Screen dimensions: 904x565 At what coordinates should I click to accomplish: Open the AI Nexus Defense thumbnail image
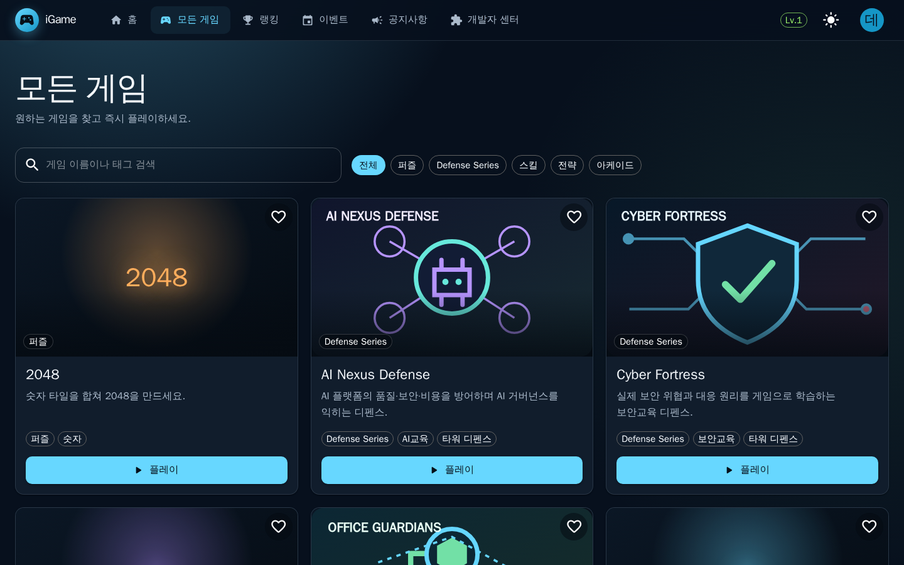452,277
